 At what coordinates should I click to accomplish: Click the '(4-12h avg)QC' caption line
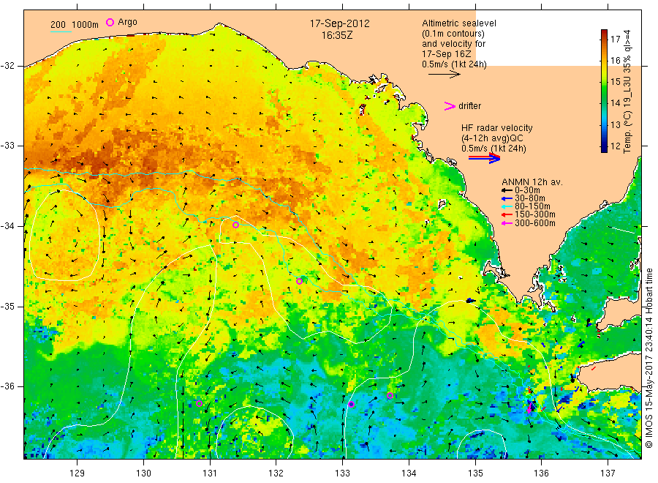pyautogui.click(x=492, y=138)
